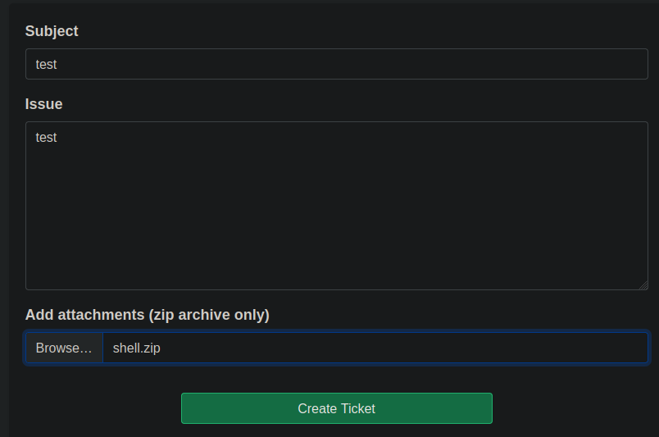Focus the Subject input field
This screenshot has height=437, width=659.
[x=336, y=64]
